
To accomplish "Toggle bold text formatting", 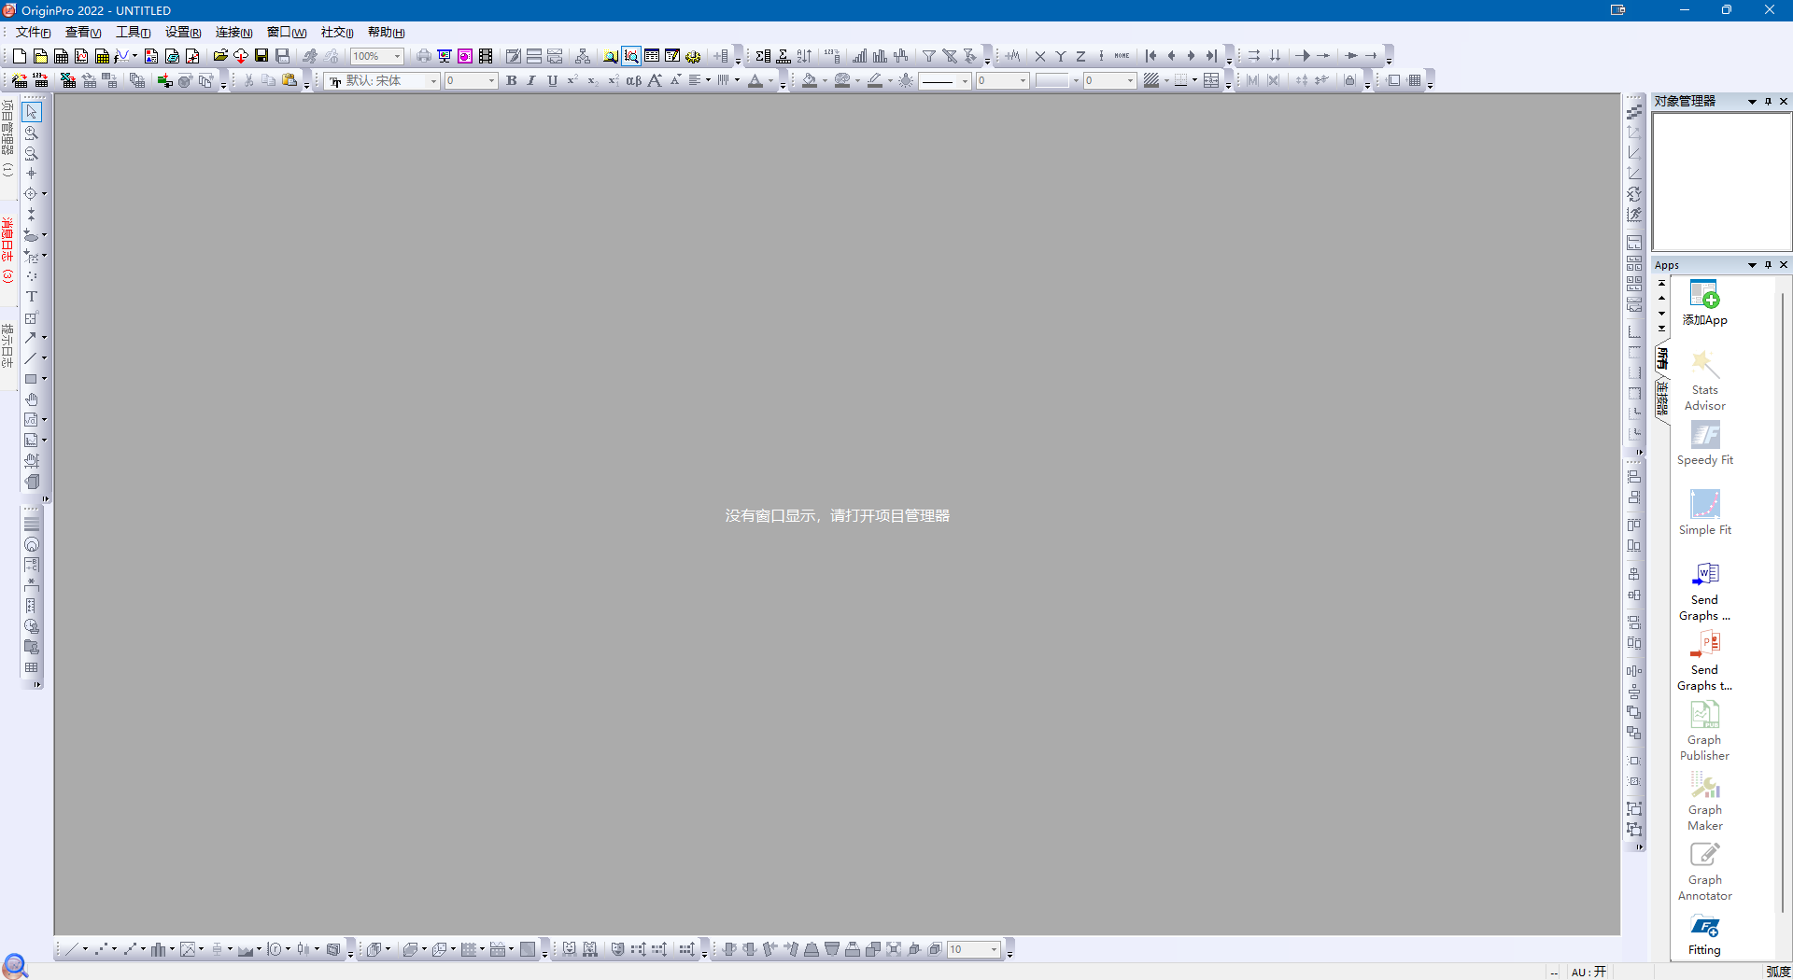I will point(512,80).
